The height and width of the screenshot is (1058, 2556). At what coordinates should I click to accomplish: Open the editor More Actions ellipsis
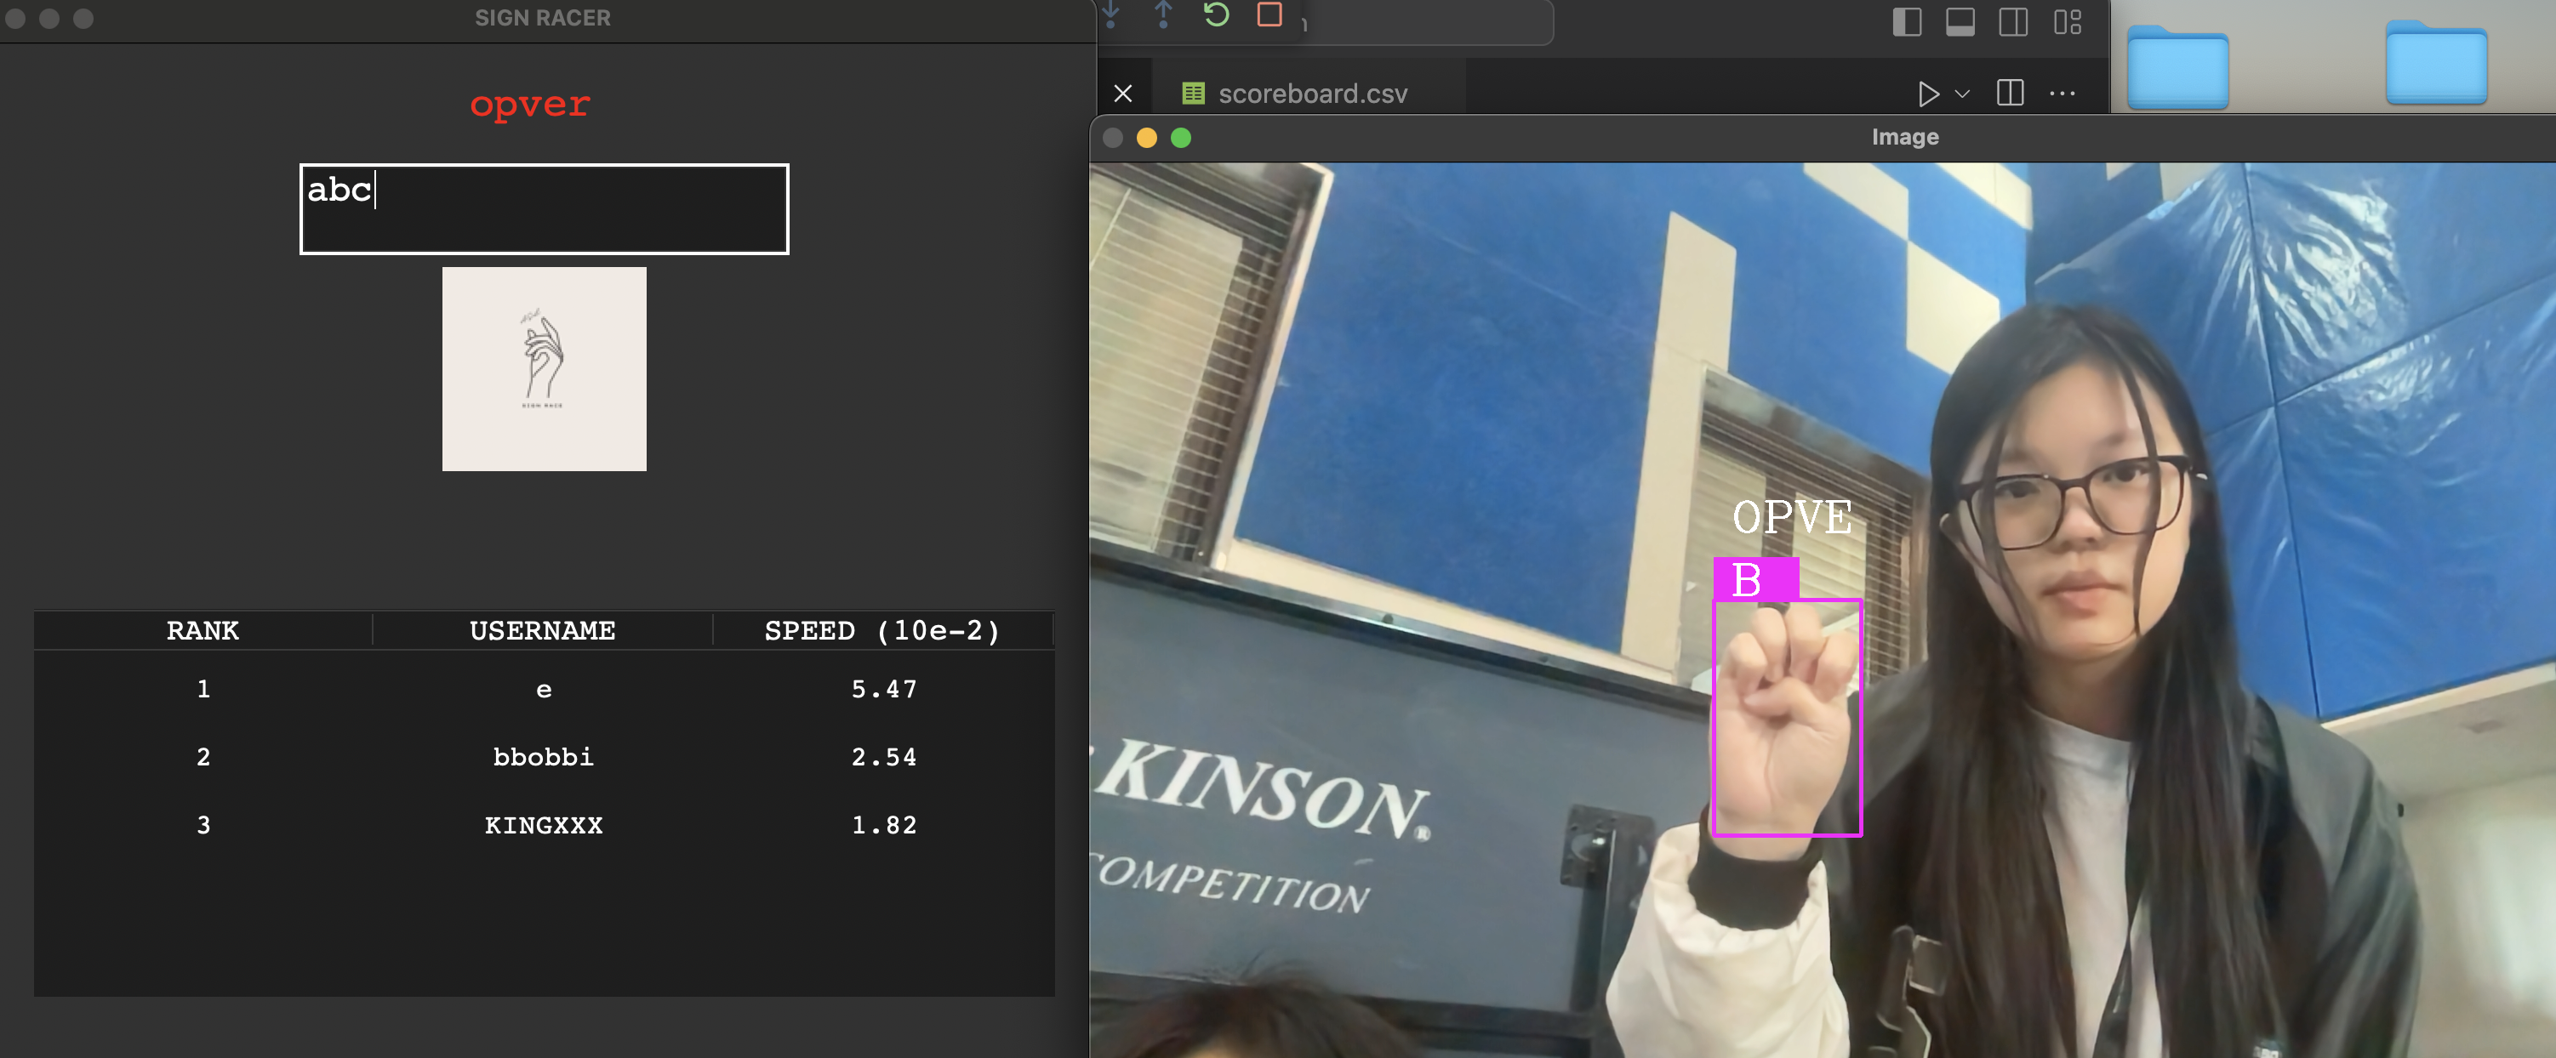(2062, 94)
